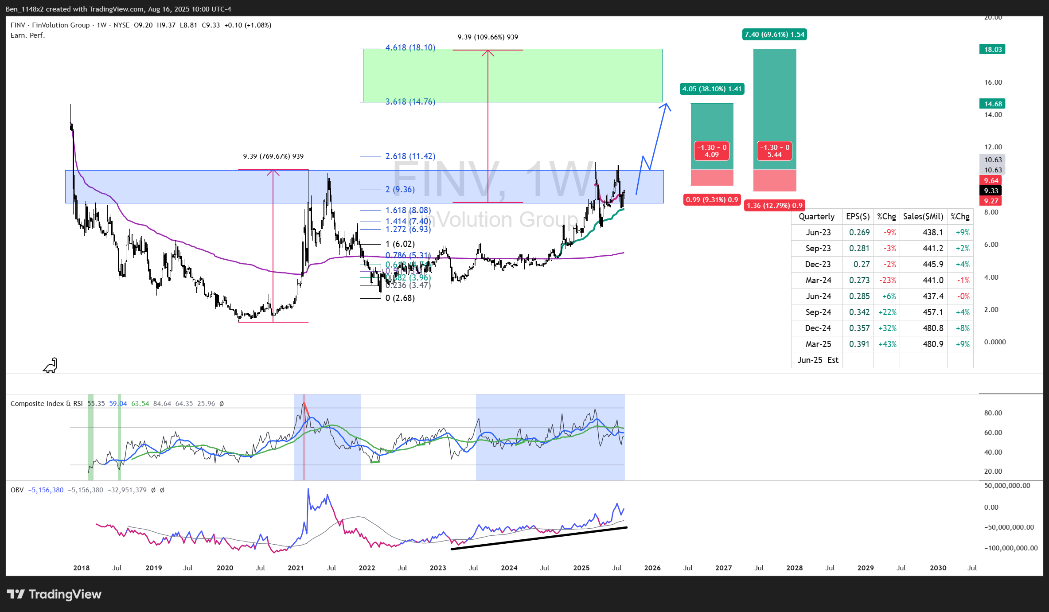The height and width of the screenshot is (612, 1049).
Task: Click the Mar-25 row in the earnings table
Action: pos(818,344)
